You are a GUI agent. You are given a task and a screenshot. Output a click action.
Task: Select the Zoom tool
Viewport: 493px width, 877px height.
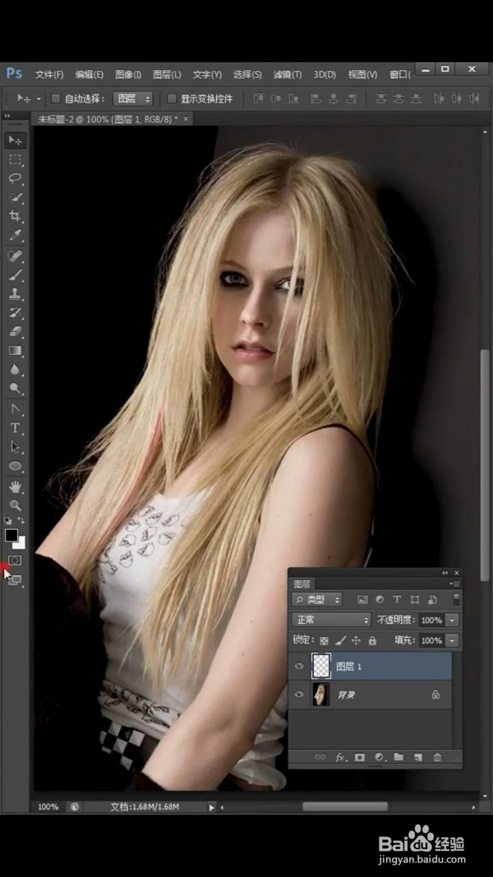coord(15,506)
